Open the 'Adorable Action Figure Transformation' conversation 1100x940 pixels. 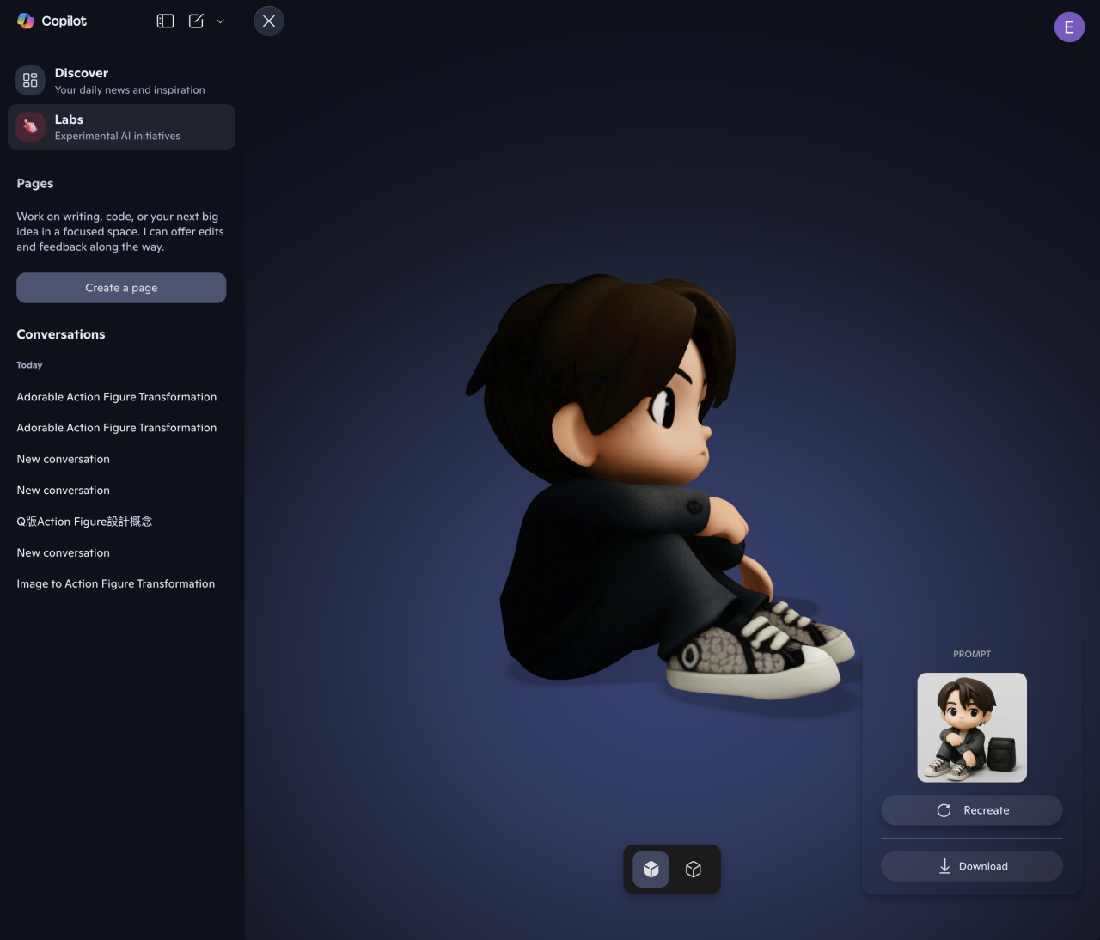[x=116, y=396]
